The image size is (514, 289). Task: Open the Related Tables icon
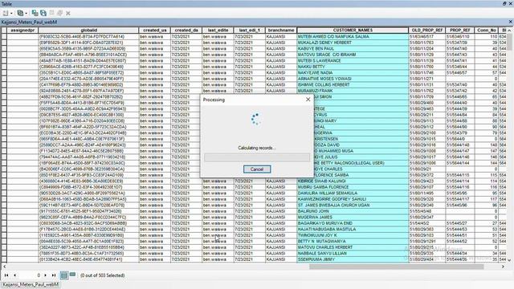[x=20, y=13]
